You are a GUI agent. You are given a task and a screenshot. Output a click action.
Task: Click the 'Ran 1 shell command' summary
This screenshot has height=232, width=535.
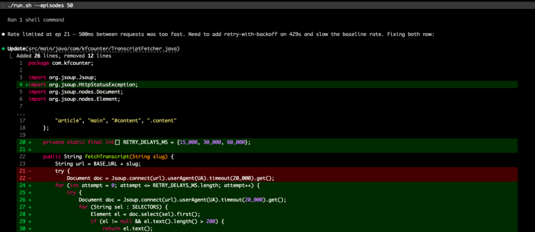(36, 20)
